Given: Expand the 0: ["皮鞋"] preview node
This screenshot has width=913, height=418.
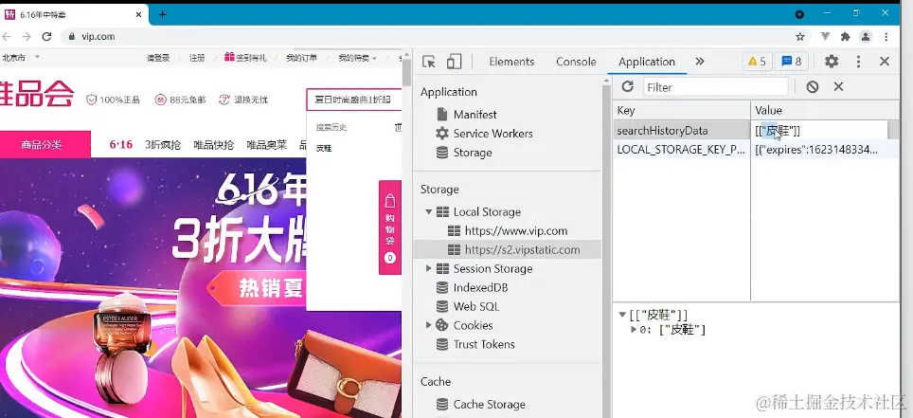Looking at the screenshot, I should (635, 330).
